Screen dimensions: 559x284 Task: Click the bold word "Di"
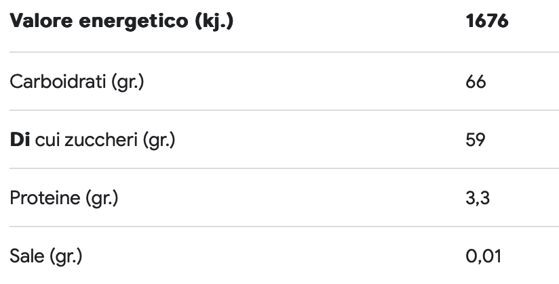(19, 140)
